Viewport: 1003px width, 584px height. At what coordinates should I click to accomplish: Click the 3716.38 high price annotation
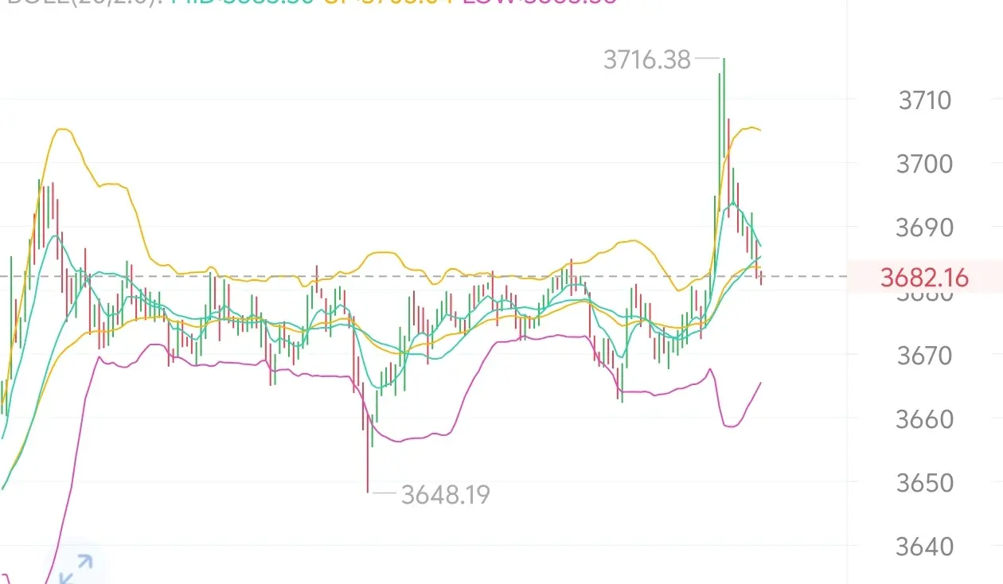coord(647,59)
